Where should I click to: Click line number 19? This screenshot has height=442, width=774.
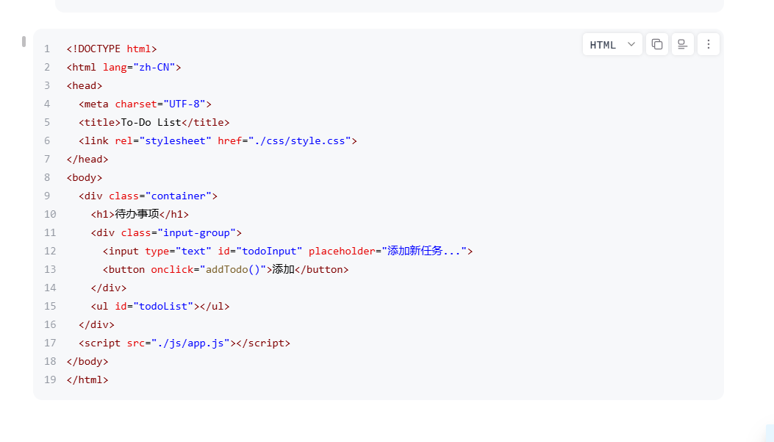pos(50,379)
